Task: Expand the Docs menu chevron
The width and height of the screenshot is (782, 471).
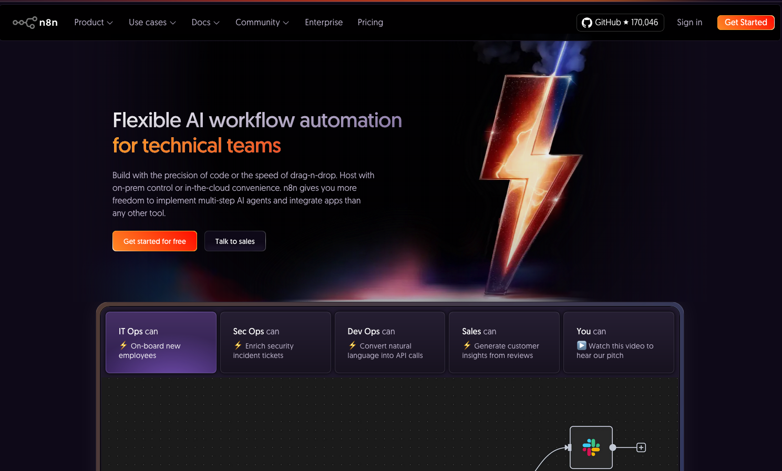Action: [217, 23]
